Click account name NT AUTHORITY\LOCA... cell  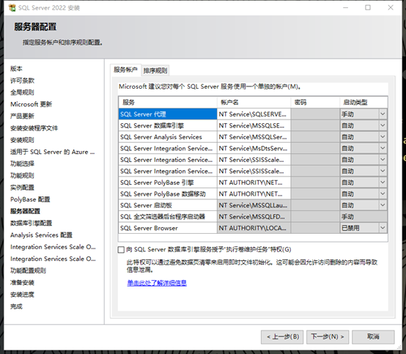point(254,228)
